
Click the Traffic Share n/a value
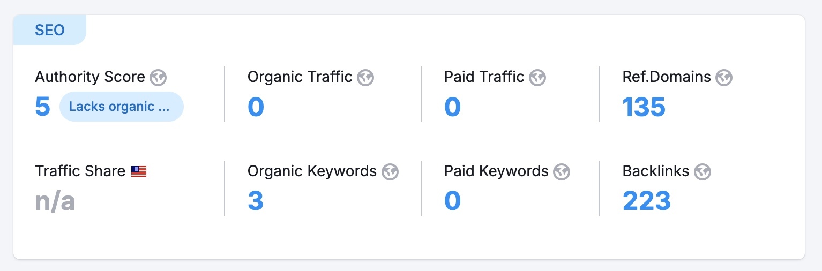coord(55,201)
